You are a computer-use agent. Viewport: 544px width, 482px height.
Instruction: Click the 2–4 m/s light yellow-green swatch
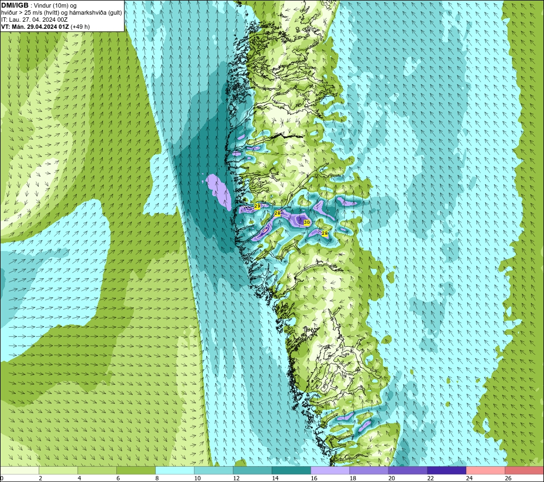point(58,470)
